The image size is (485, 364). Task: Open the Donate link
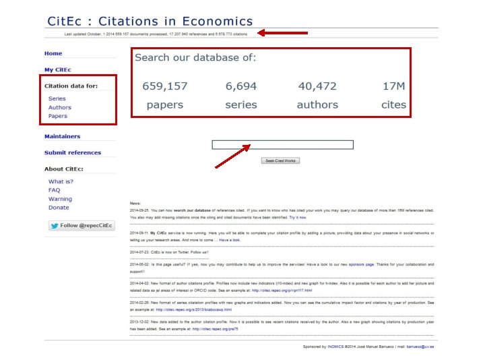click(x=59, y=208)
